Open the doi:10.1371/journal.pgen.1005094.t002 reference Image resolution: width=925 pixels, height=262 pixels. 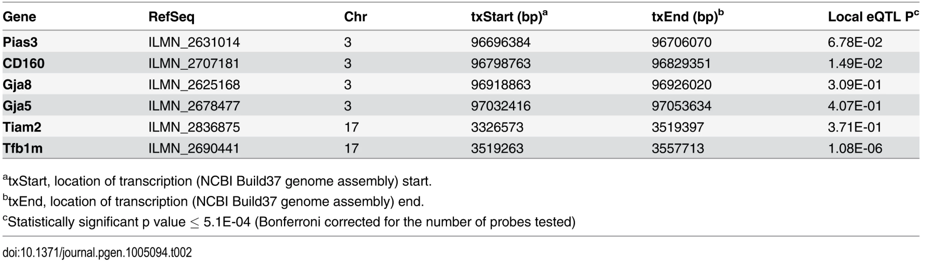point(97,253)
